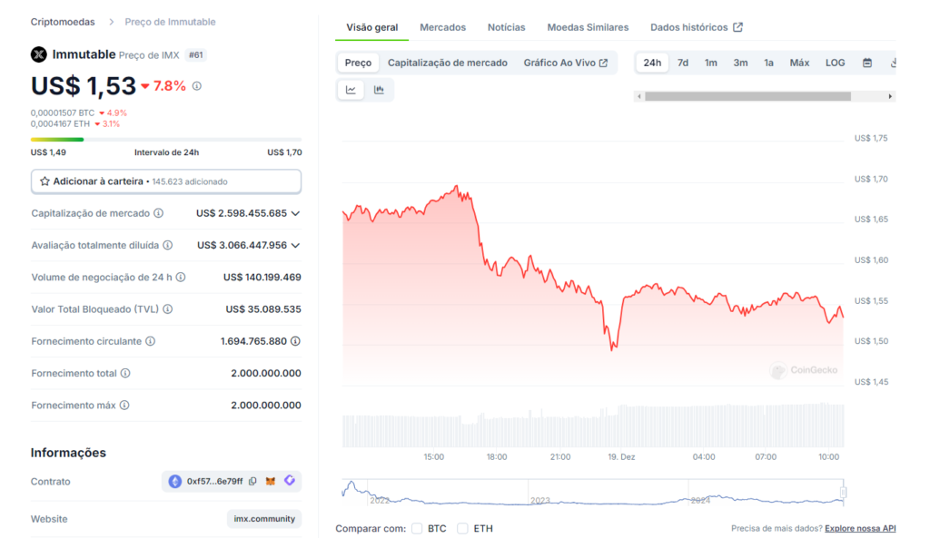The image size is (930, 538).
Task: Expand the Avaliação totalmente diluída chevron
Action: coord(295,245)
